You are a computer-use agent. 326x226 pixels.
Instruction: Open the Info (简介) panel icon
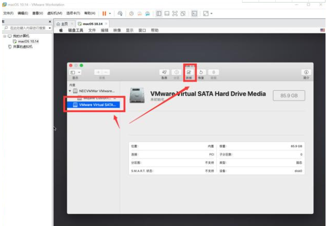pyautogui.click(x=306, y=73)
